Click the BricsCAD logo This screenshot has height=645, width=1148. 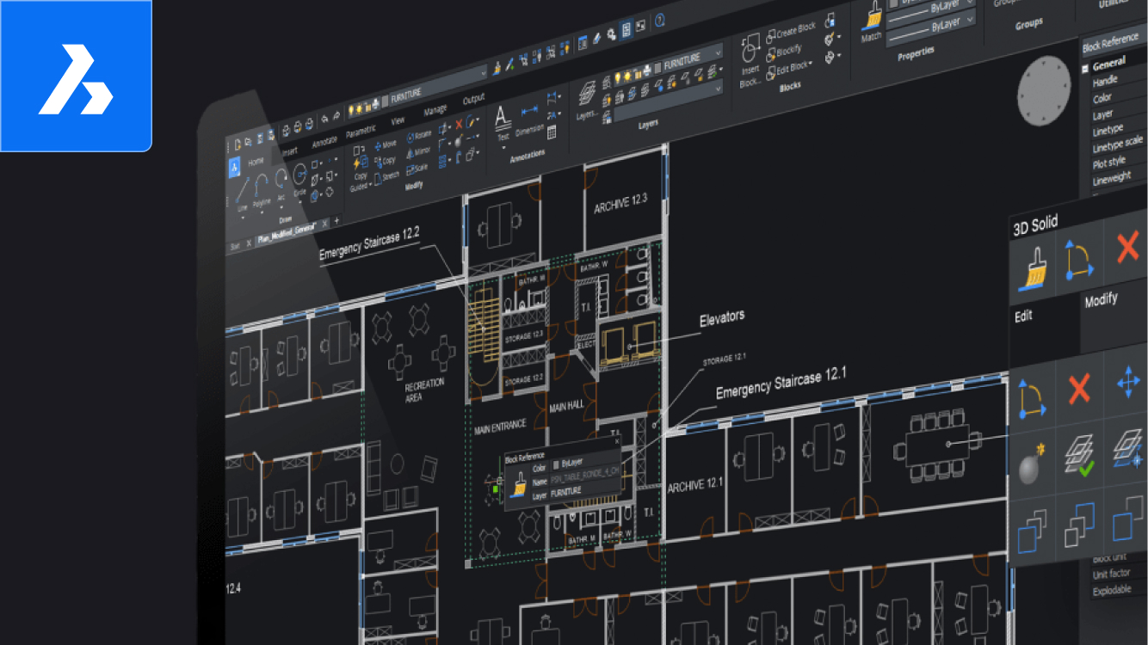76,76
